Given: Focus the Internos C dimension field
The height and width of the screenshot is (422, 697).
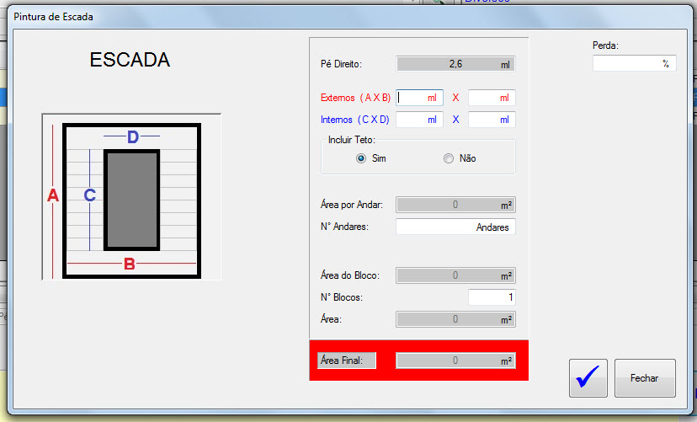Looking at the screenshot, I should [x=419, y=120].
